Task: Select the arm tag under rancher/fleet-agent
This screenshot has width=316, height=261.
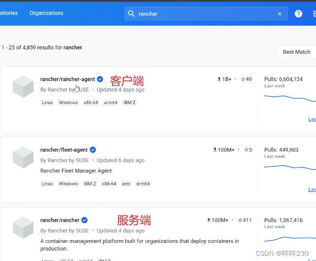Action: click(126, 184)
